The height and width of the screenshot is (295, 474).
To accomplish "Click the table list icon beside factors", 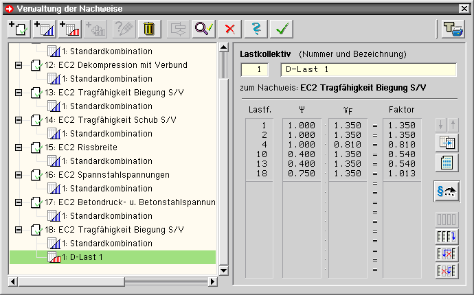I will point(447,163).
